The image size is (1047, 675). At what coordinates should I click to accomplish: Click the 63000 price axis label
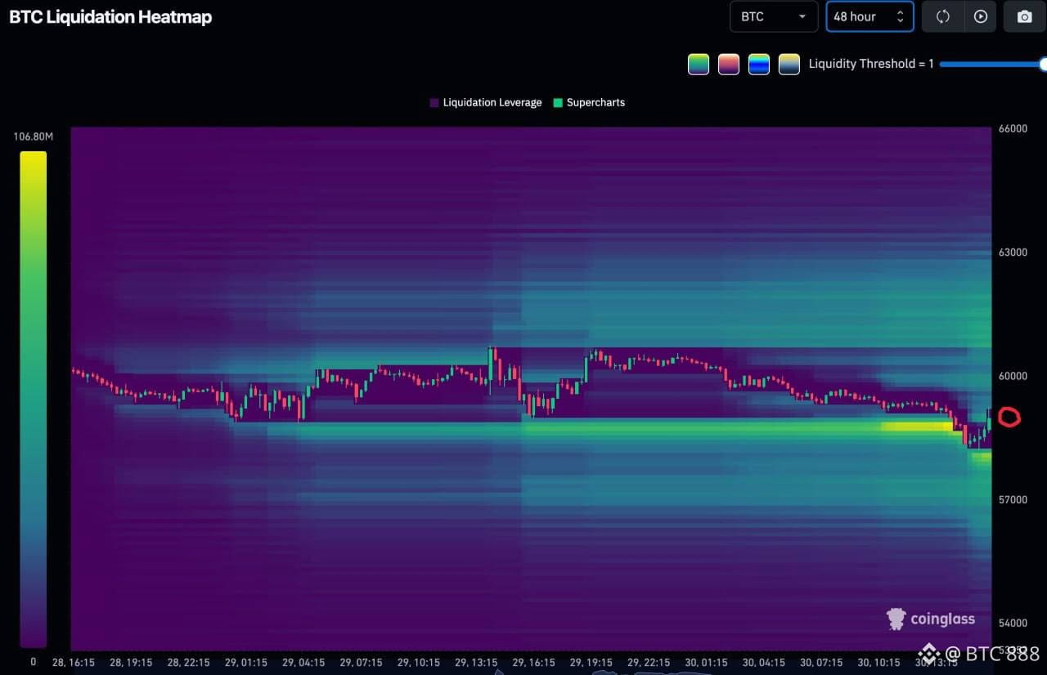tap(1013, 253)
